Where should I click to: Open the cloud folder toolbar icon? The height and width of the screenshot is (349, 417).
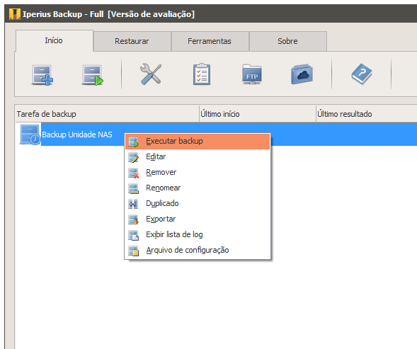point(302,74)
